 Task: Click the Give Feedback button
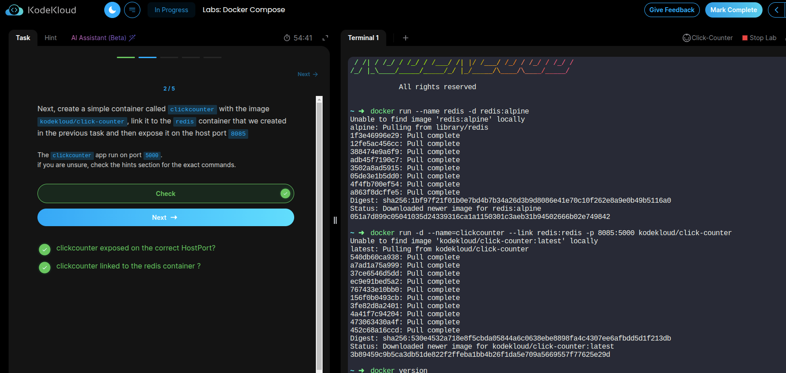[672, 10]
